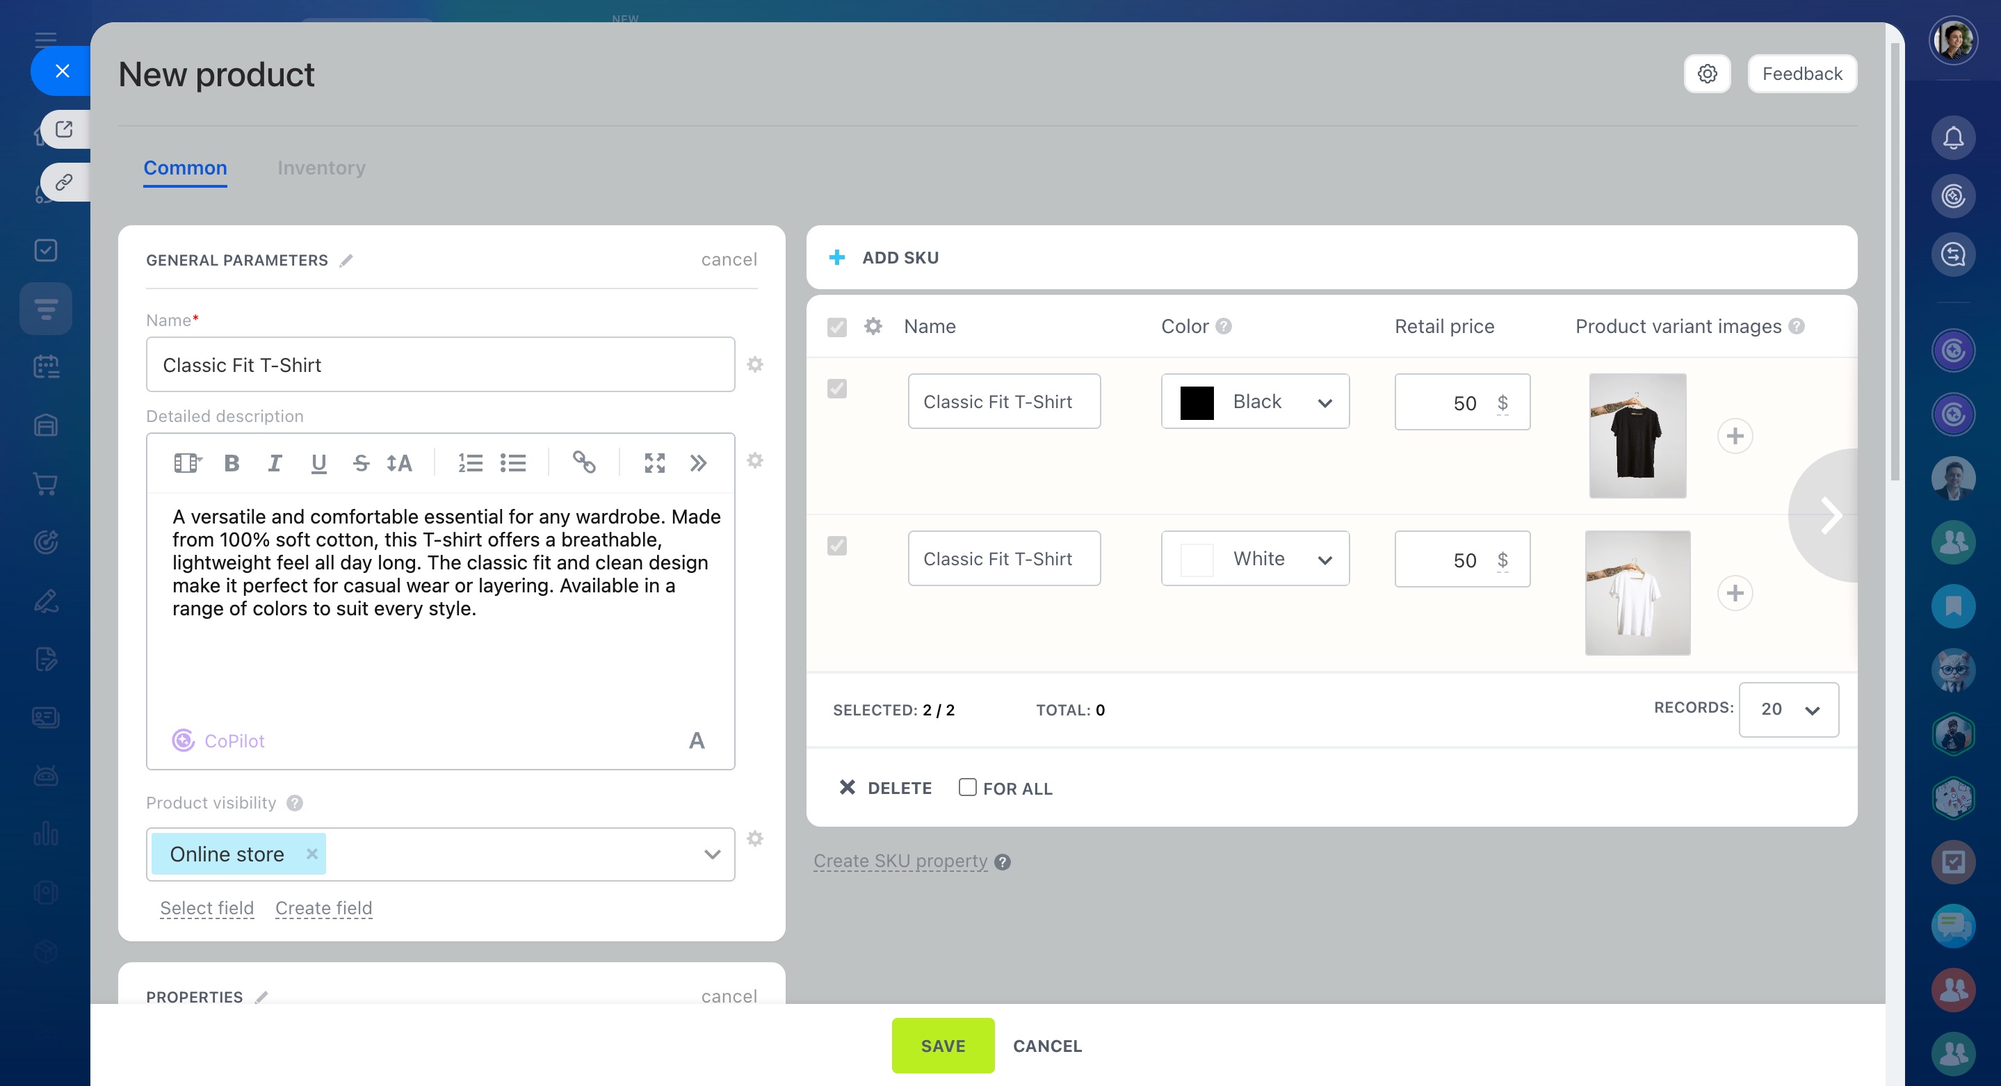
Task: Open product card settings gear
Action: coord(1707,74)
